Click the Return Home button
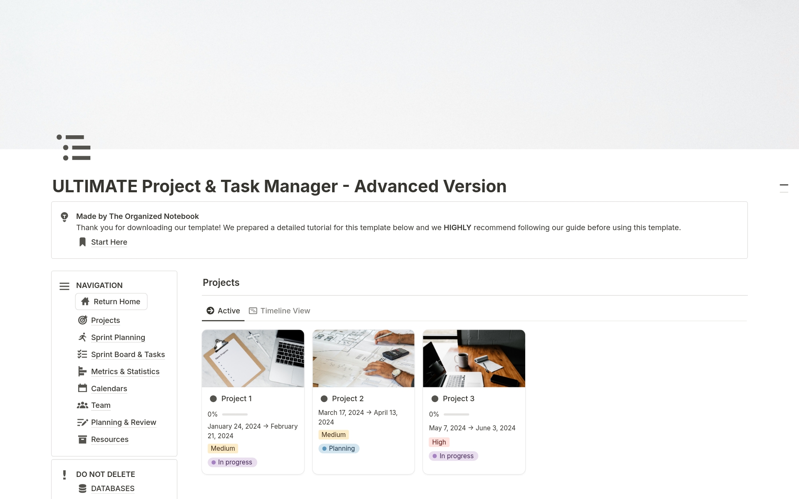This screenshot has width=799, height=499. pyautogui.click(x=111, y=301)
